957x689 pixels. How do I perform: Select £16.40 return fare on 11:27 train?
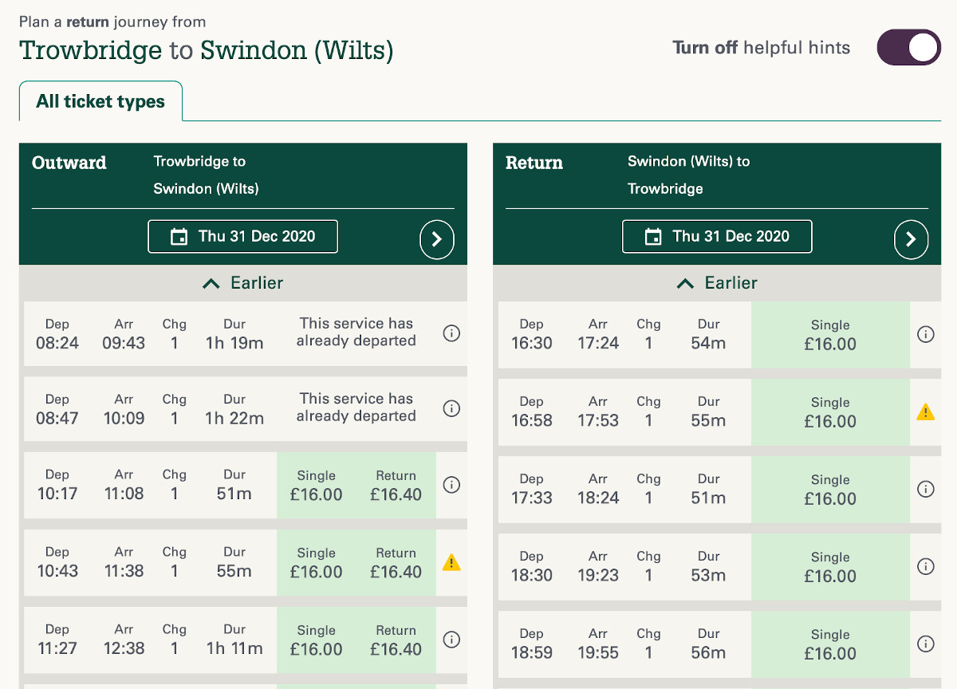(x=396, y=640)
